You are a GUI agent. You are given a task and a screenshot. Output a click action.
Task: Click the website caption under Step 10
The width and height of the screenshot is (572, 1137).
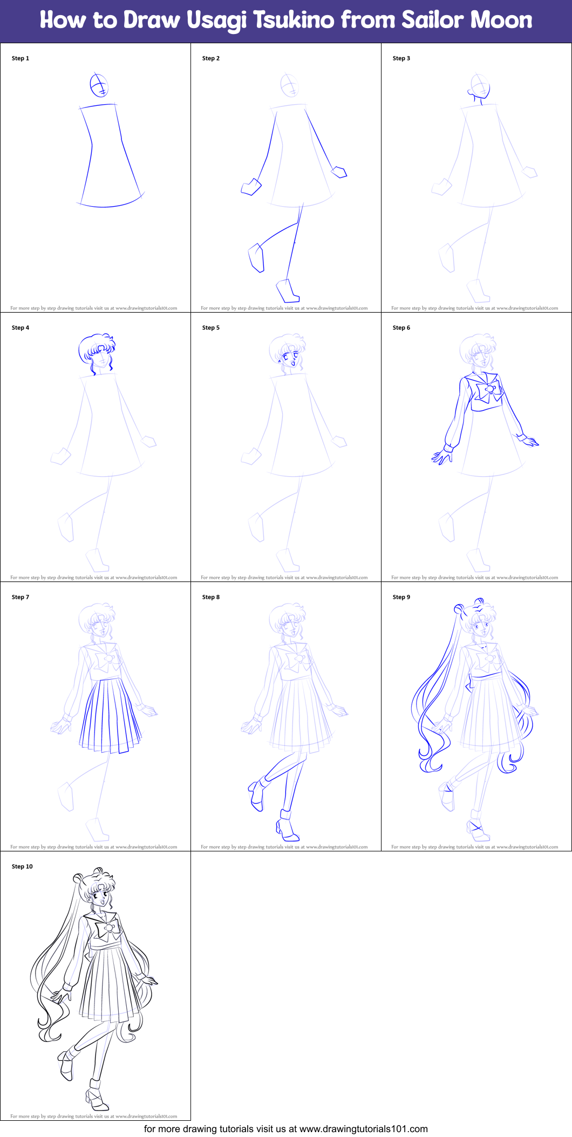click(94, 1116)
